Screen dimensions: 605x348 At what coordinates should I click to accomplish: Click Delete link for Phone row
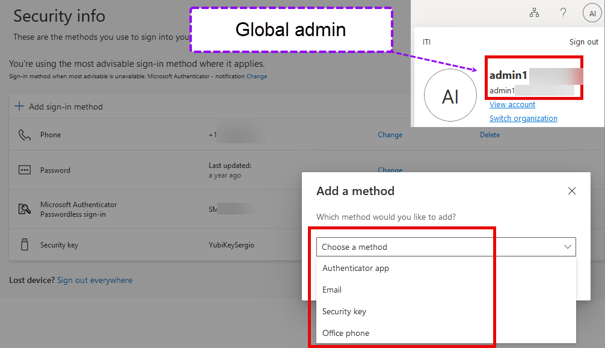490,135
